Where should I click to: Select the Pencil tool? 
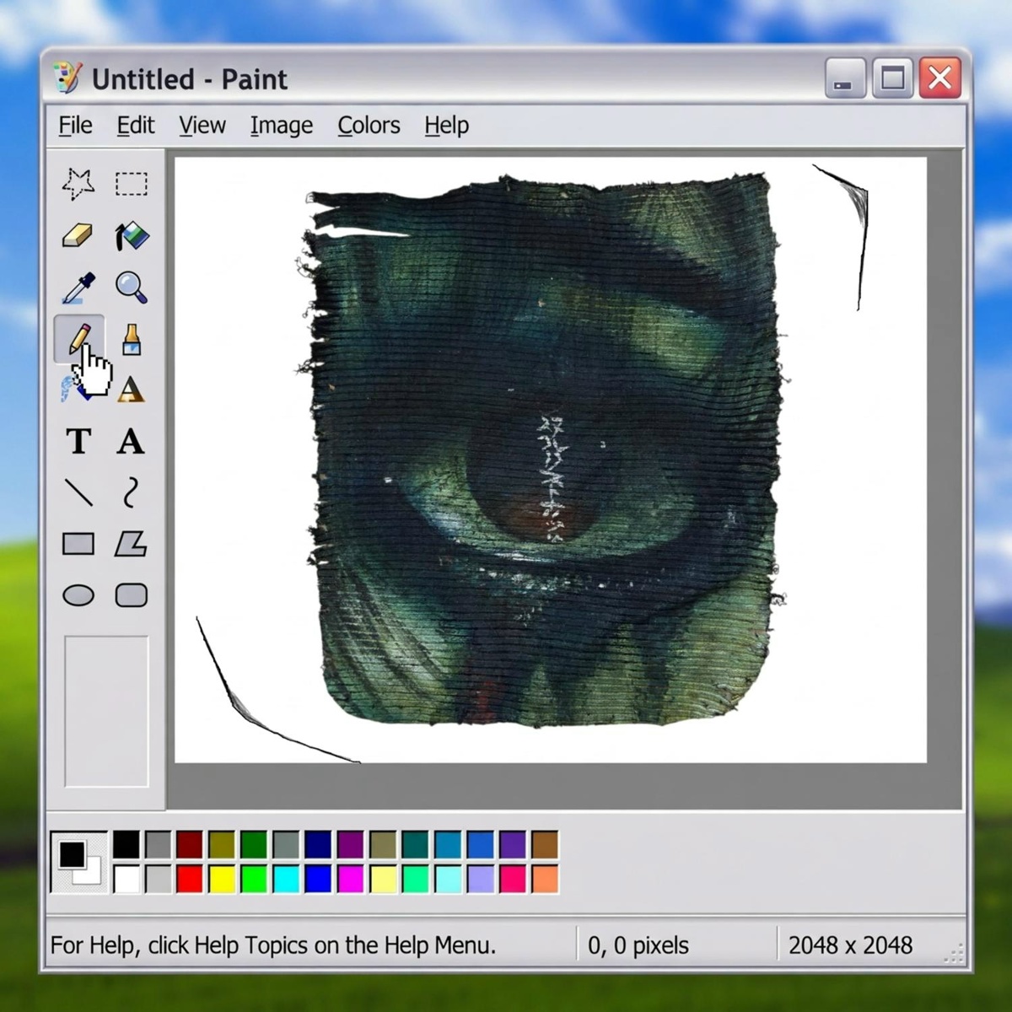click(78, 339)
